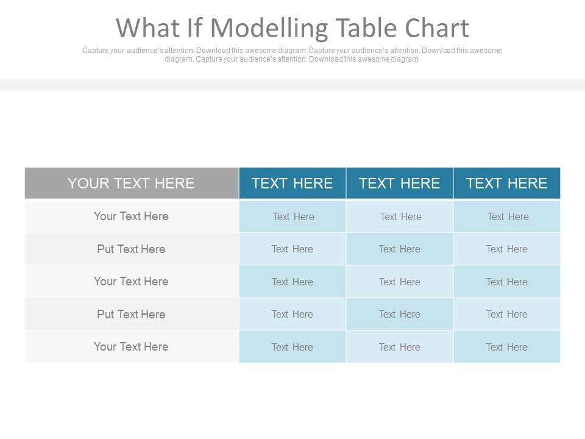Select third body row's first Text Here cell

[292, 282]
